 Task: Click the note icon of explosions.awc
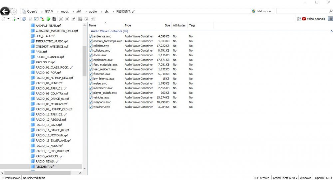pos(91,60)
